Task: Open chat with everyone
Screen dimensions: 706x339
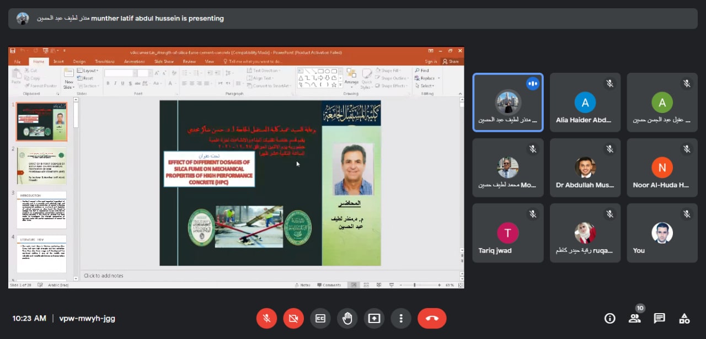Action: [x=659, y=318]
